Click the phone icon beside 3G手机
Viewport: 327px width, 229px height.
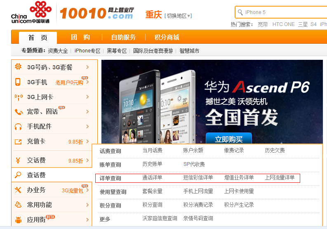coord(18,82)
